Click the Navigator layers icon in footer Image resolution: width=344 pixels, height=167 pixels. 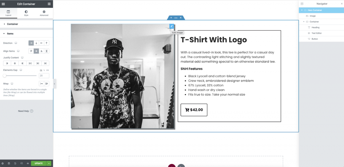pos(9,164)
